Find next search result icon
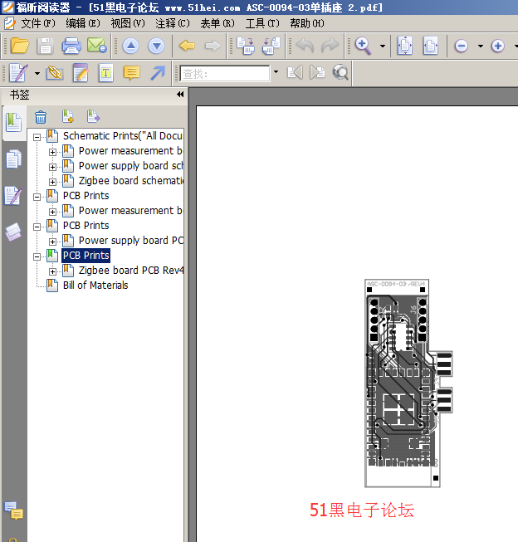 317,72
